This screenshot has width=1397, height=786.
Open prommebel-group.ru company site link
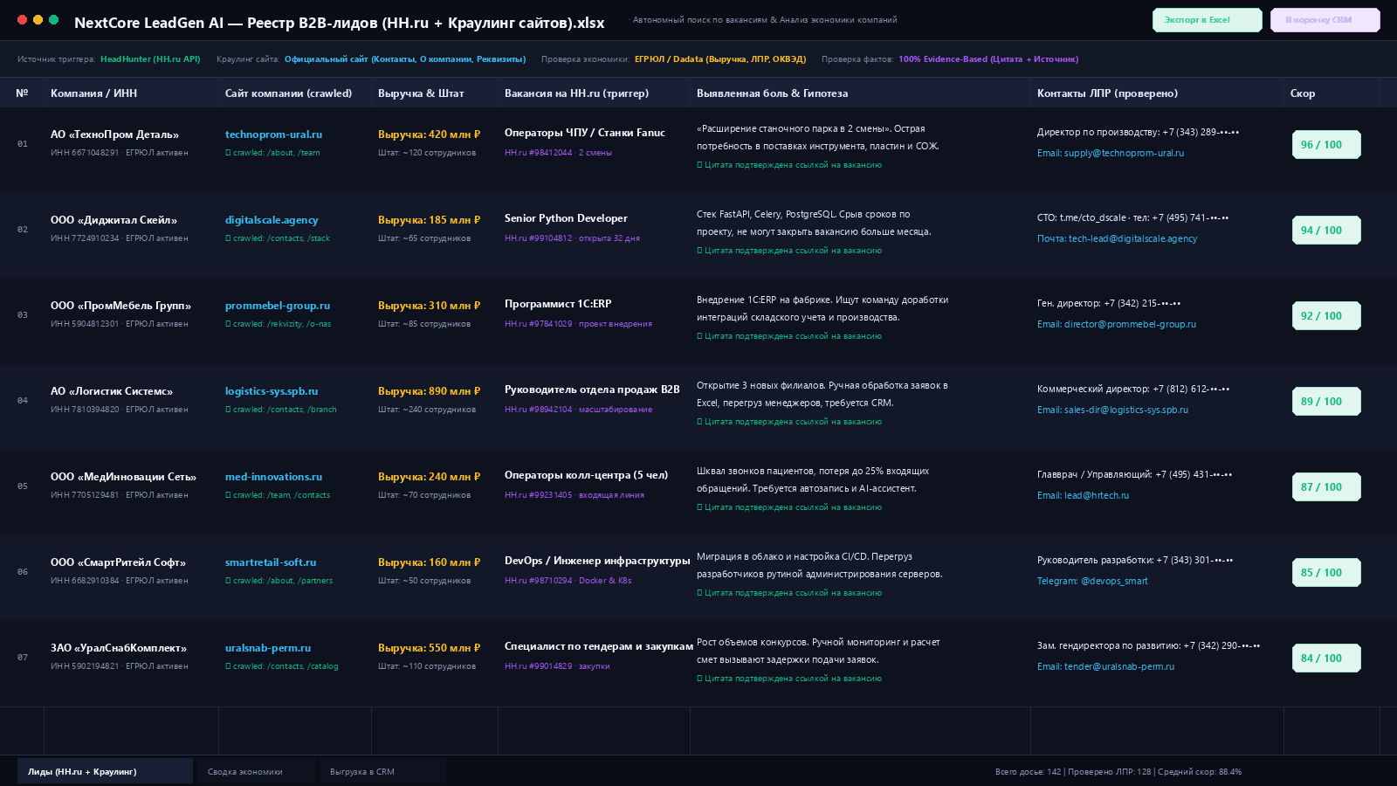tap(278, 306)
